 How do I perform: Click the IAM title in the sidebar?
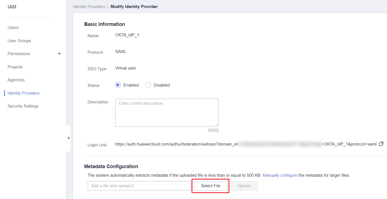[x=12, y=7]
